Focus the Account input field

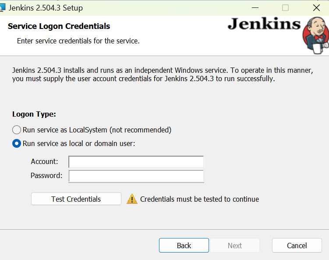pos(136,162)
